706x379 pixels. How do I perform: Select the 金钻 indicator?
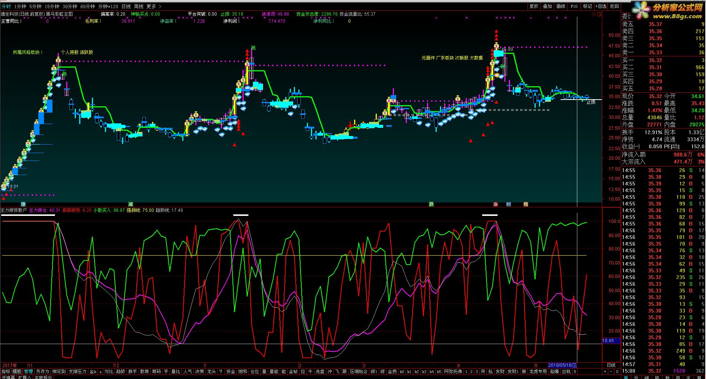[293, 372]
